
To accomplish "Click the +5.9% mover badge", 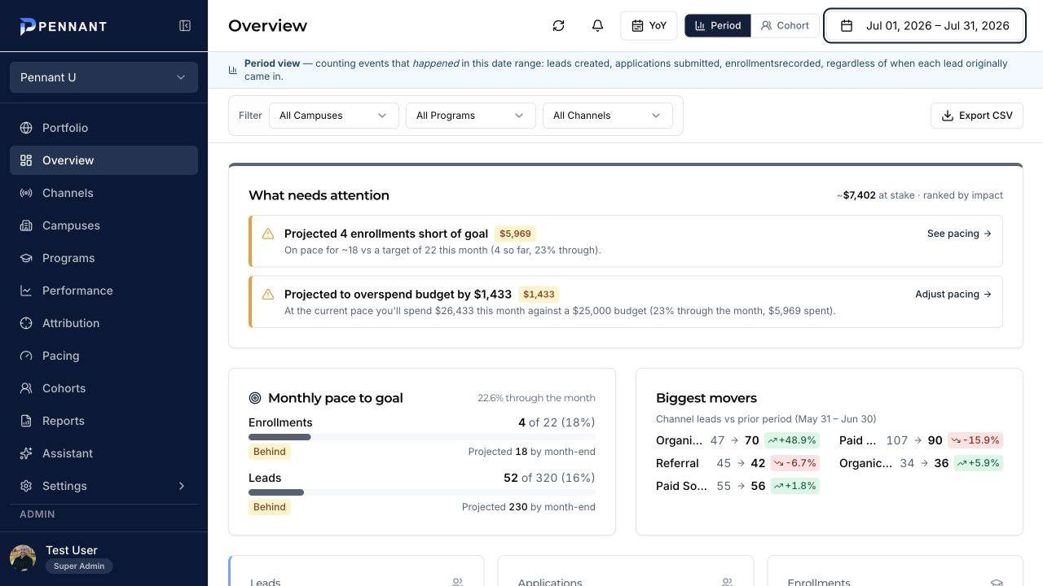I will pyautogui.click(x=978, y=463).
